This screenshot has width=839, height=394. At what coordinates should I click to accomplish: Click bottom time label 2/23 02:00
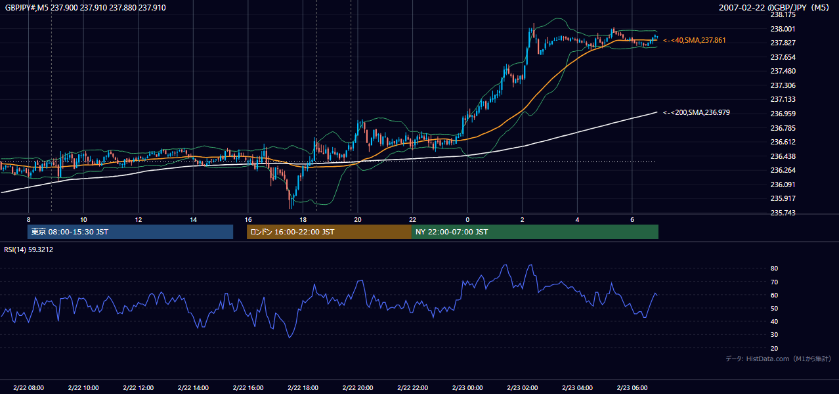click(x=523, y=388)
